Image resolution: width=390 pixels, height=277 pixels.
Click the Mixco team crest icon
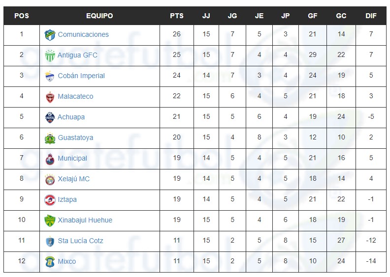tap(50, 262)
